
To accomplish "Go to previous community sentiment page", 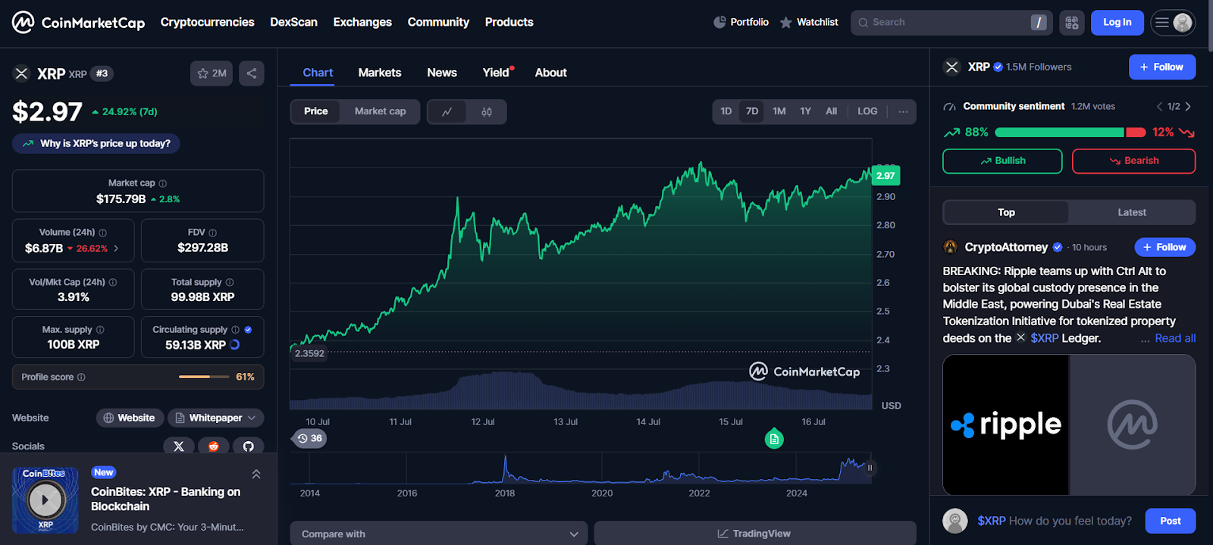I will [x=1159, y=106].
